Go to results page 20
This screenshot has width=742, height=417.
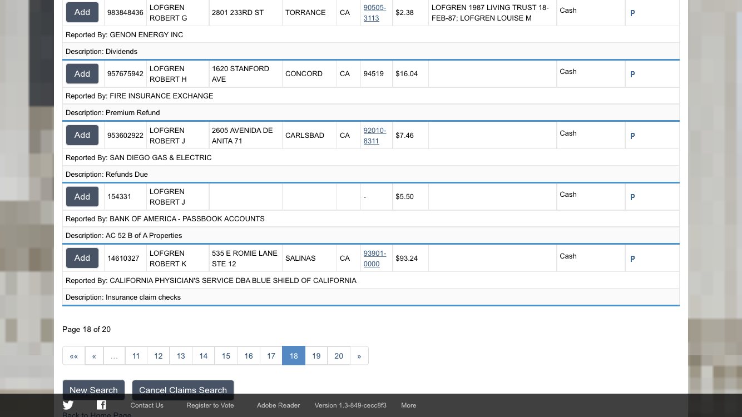click(x=339, y=356)
